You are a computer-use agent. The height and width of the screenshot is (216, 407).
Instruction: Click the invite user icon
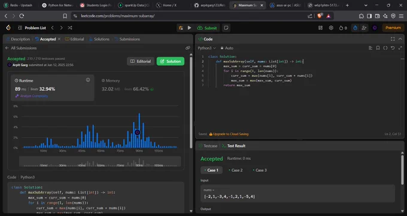364,28
